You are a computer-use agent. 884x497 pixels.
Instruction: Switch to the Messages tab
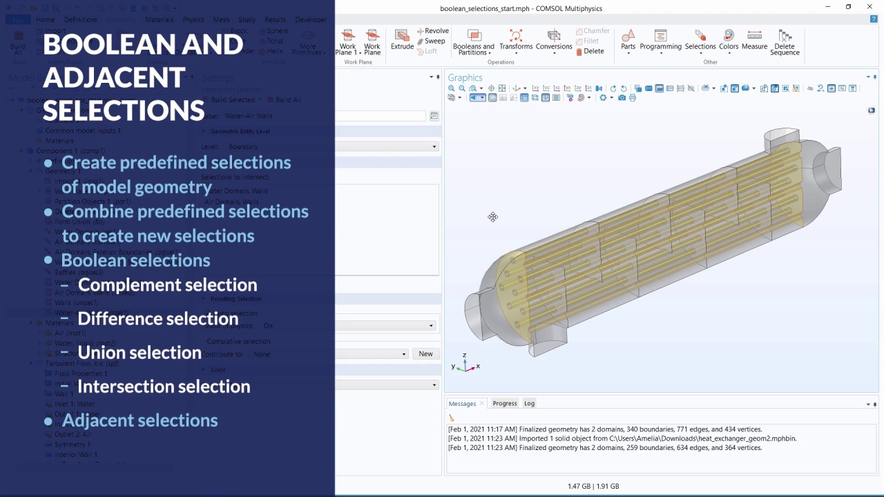pos(462,404)
